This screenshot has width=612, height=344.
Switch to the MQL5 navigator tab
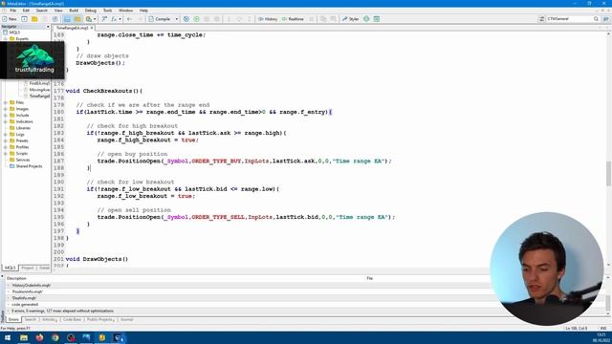click(x=10, y=268)
